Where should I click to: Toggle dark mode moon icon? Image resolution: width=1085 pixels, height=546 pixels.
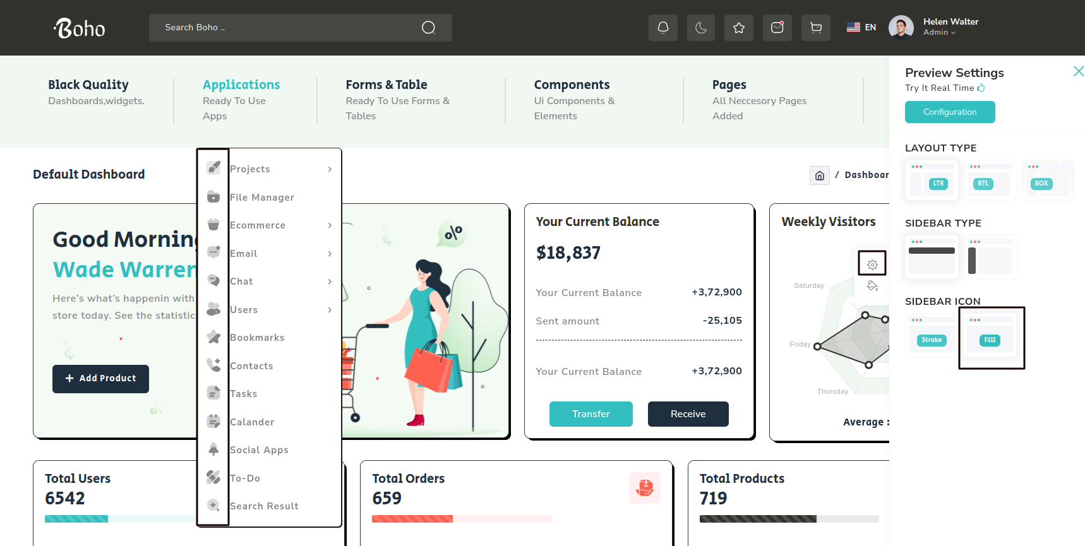(x=701, y=28)
